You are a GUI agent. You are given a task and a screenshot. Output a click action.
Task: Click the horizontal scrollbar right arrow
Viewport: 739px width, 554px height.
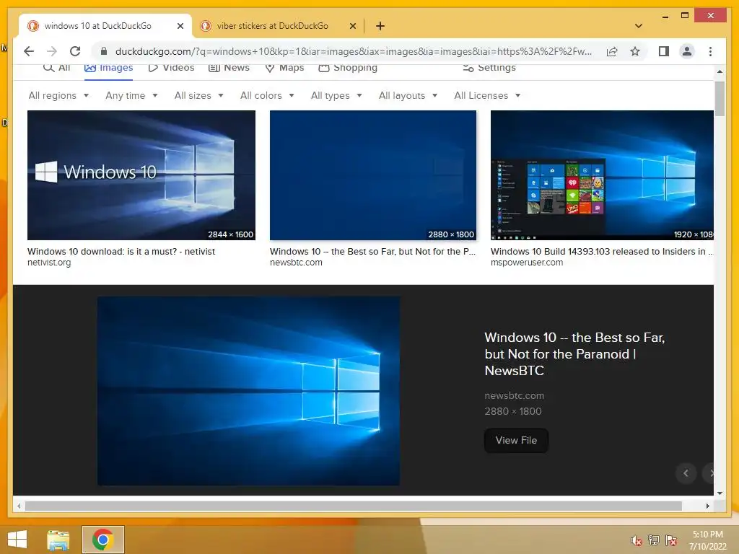(x=707, y=506)
